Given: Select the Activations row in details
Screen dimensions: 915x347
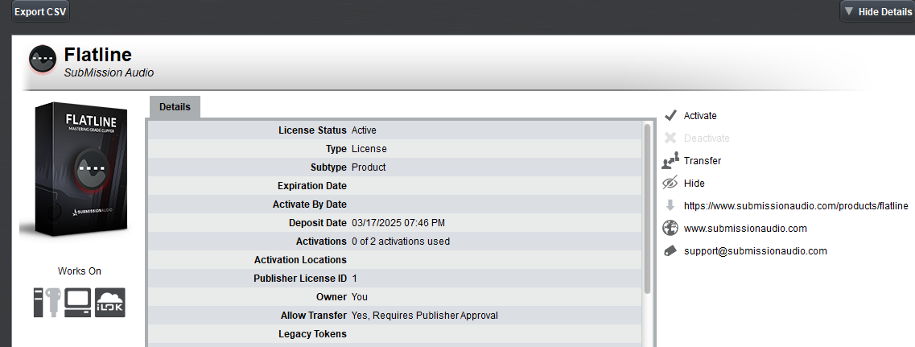Looking at the screenshot, I should 394,242.
